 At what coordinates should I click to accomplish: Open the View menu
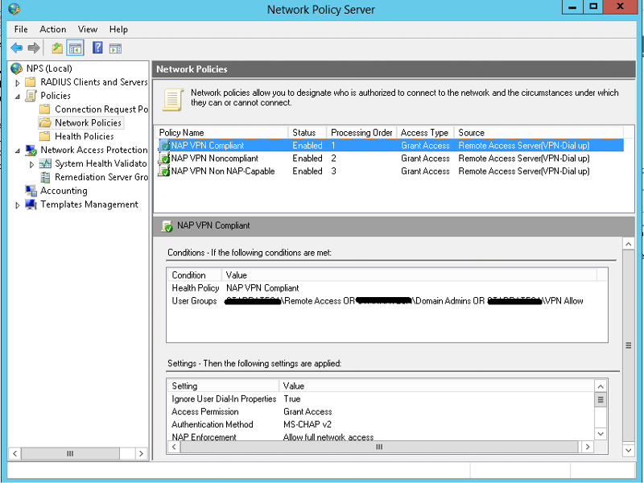click(88, 29)
